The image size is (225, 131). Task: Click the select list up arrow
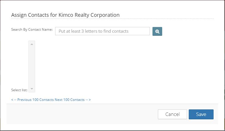point(32,44)
